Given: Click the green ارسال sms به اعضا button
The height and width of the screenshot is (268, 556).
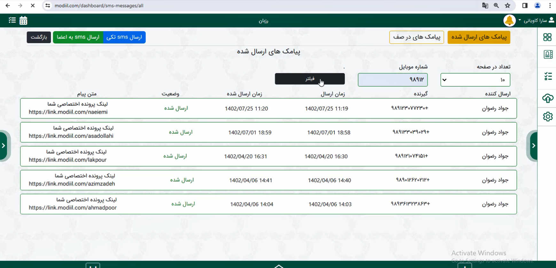Looking at the screenshot, I should click(78, 37).
